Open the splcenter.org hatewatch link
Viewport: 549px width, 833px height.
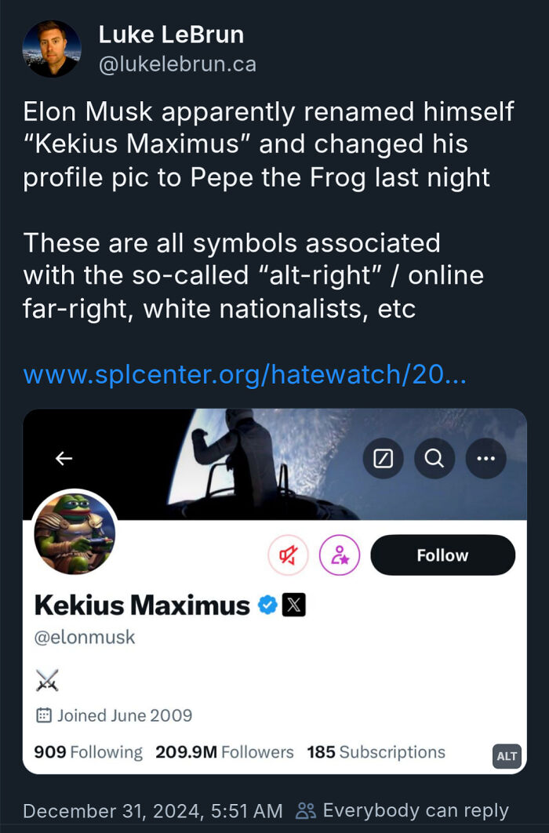245,375
